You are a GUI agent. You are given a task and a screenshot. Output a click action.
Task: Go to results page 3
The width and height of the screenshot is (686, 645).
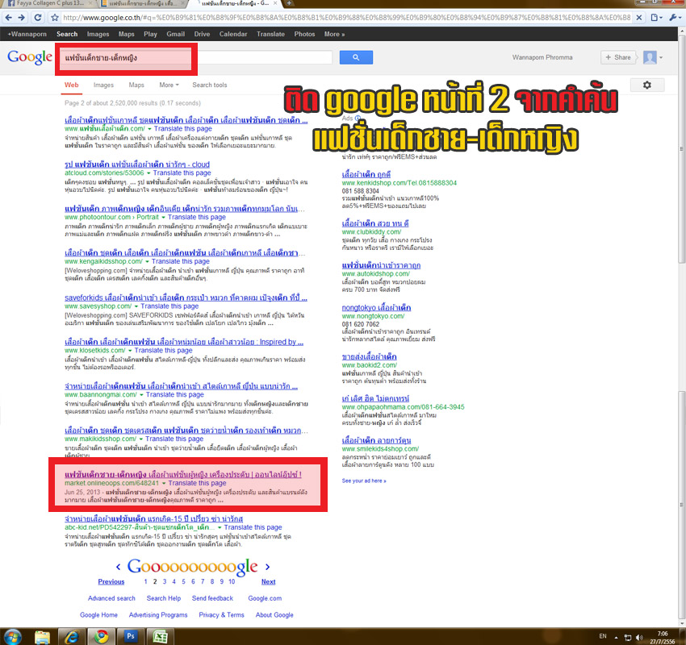point(165,581)
